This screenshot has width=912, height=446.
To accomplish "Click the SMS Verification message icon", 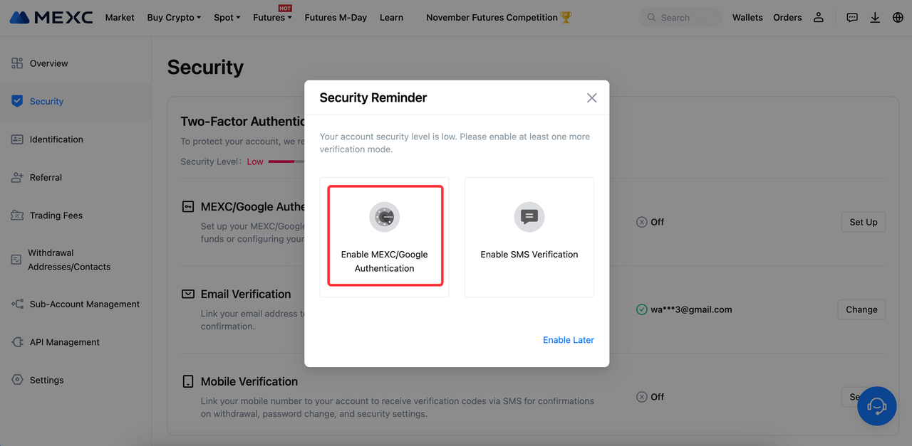I will (529, 216).
